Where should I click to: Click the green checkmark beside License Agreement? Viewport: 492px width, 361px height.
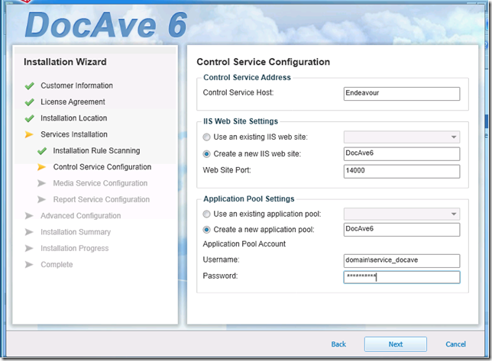point(30,102)
